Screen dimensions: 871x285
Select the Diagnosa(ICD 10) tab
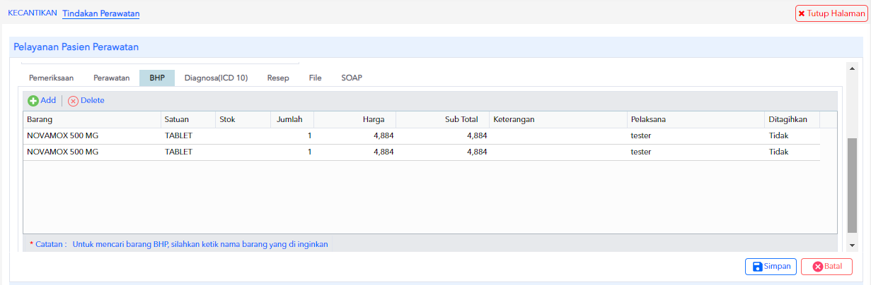pos(216,78)
